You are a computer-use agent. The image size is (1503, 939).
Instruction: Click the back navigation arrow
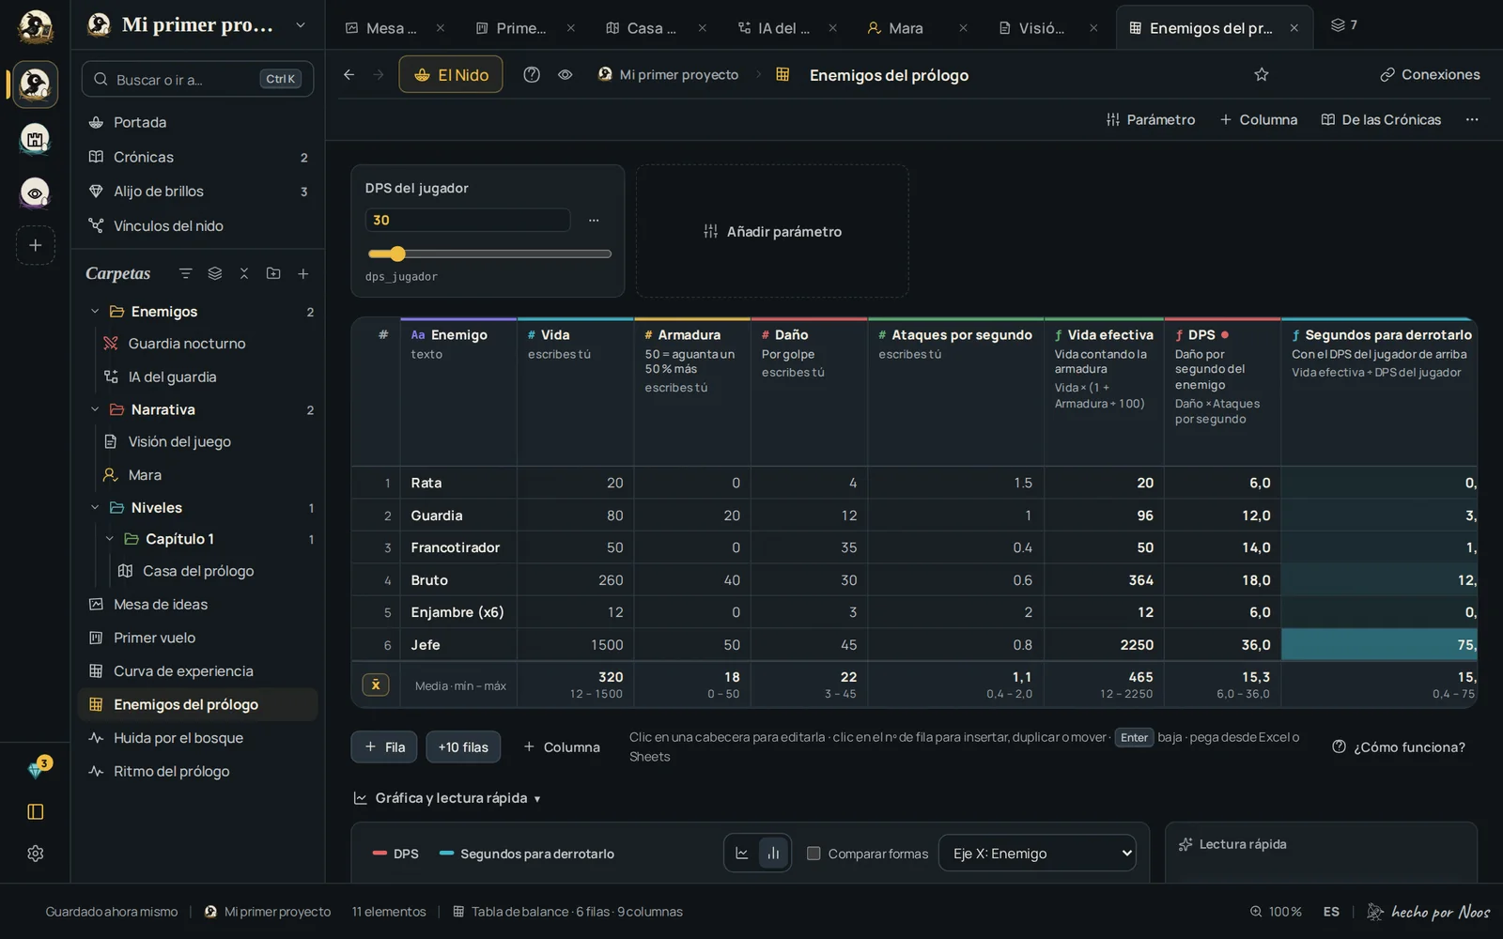349,74
